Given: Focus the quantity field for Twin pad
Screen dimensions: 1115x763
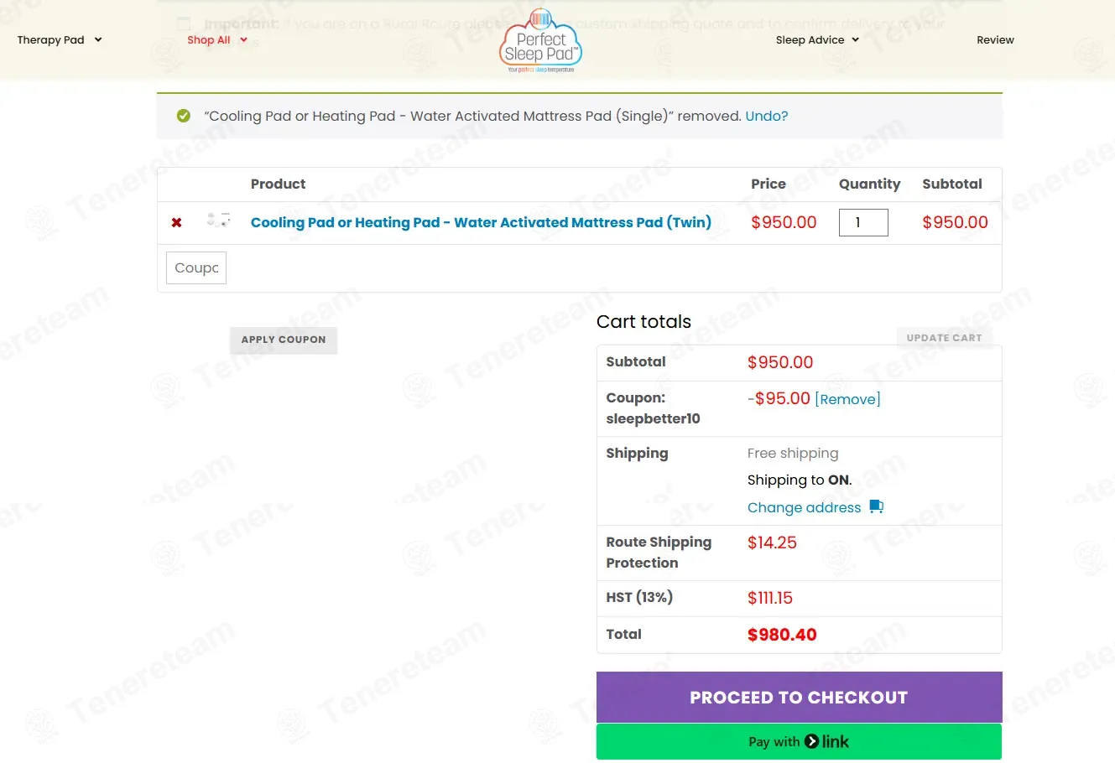Looking at the screenshot, I should (x=863, y=222).
